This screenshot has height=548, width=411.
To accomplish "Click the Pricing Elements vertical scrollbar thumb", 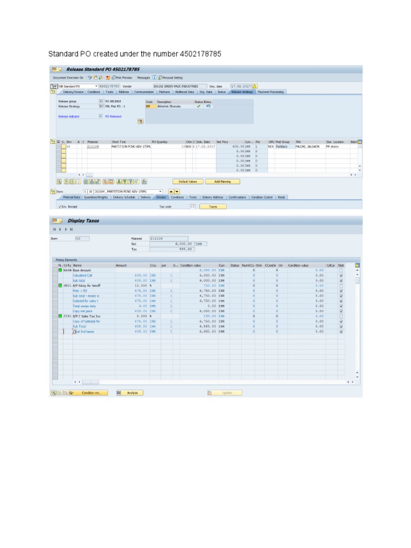I will [x=357, y=280].
